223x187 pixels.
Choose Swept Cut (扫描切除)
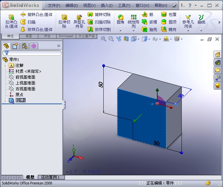tap(99, 22)
